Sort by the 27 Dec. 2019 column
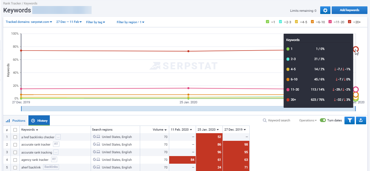This screenshot has height=171, width=370. click(x=235, y=129)
